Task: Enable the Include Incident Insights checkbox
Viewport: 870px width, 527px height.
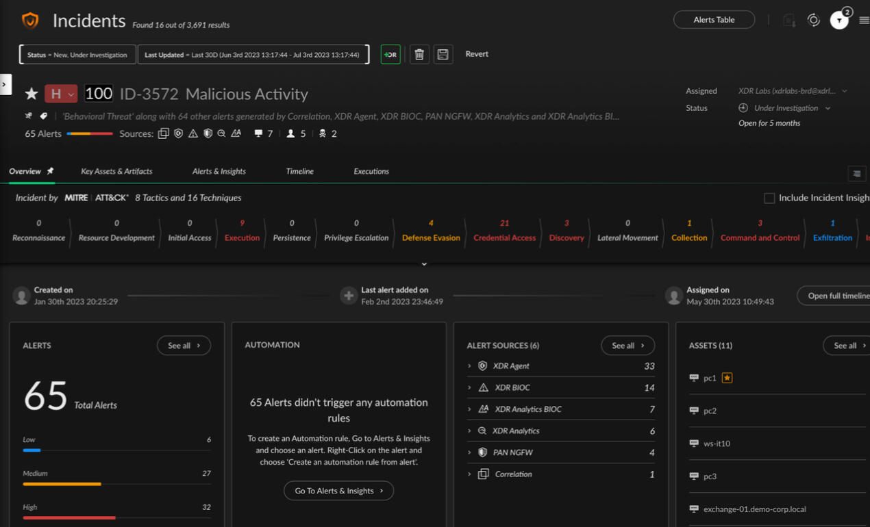Action: tap(769, 198)
